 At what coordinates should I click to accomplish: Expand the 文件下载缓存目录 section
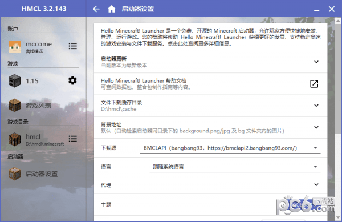click(x=316, y=106)
